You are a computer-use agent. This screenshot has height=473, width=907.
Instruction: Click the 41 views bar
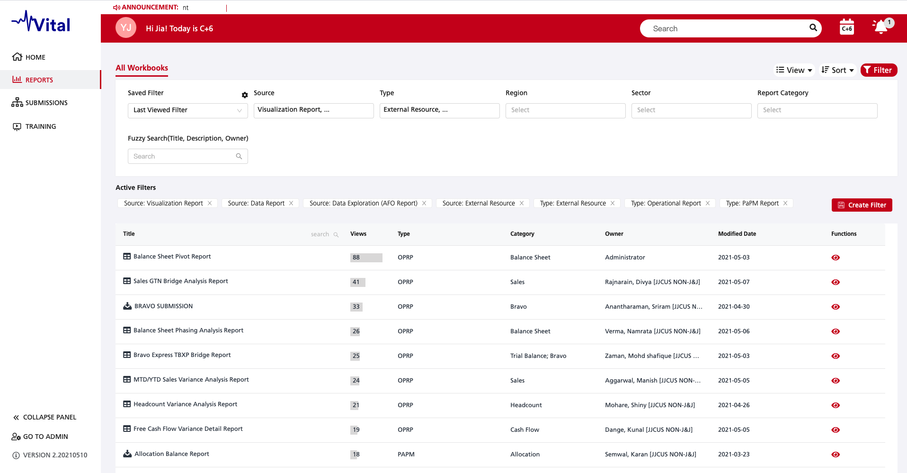(358, 282)
